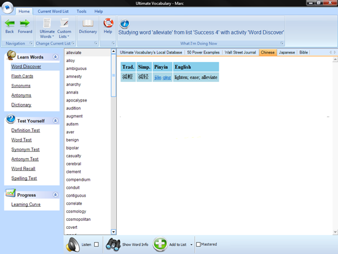Expand the Navigation group launcher

click(31, 44)
